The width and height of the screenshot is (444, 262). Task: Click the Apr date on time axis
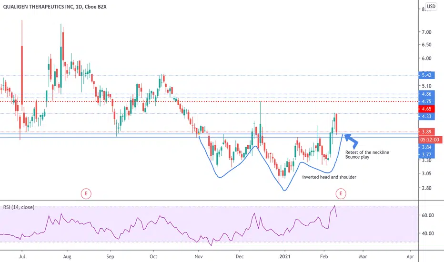pyautogui.click(x=410, y=257)
